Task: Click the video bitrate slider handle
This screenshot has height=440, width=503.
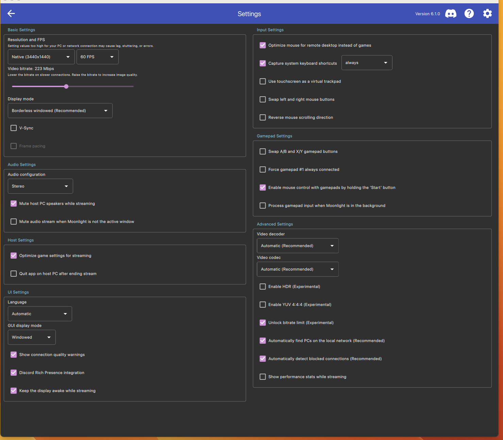Action: click(x=66, y=86)
